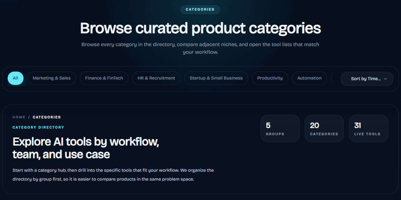The height and width of the screenshot is (200, 401).
Task: Select the All category filter pill
Action: (16, 78)
